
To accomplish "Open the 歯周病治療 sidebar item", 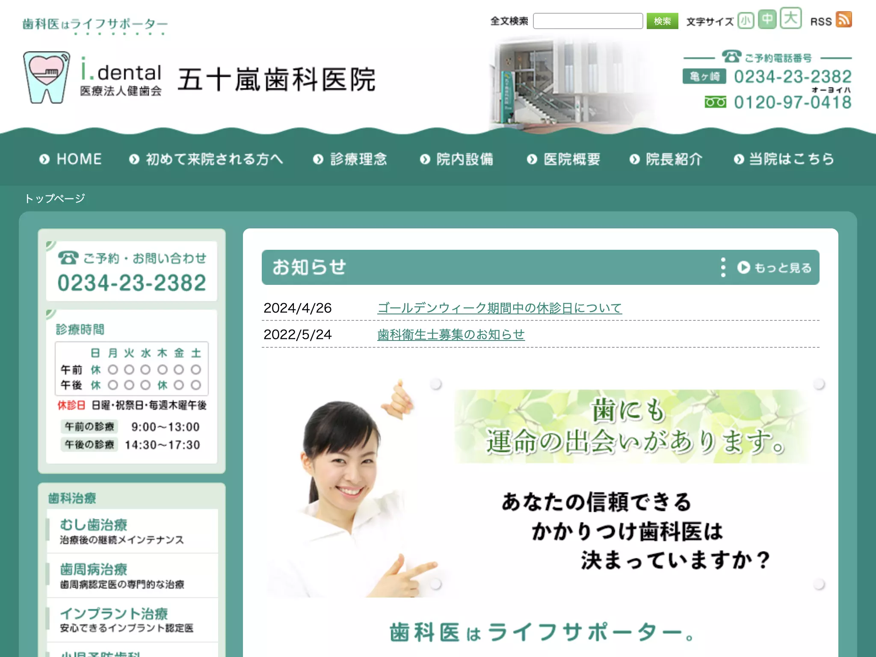I will point(132,576).
